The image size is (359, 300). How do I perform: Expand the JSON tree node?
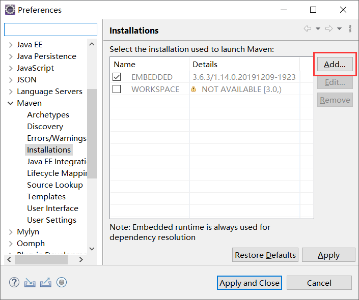11,80
